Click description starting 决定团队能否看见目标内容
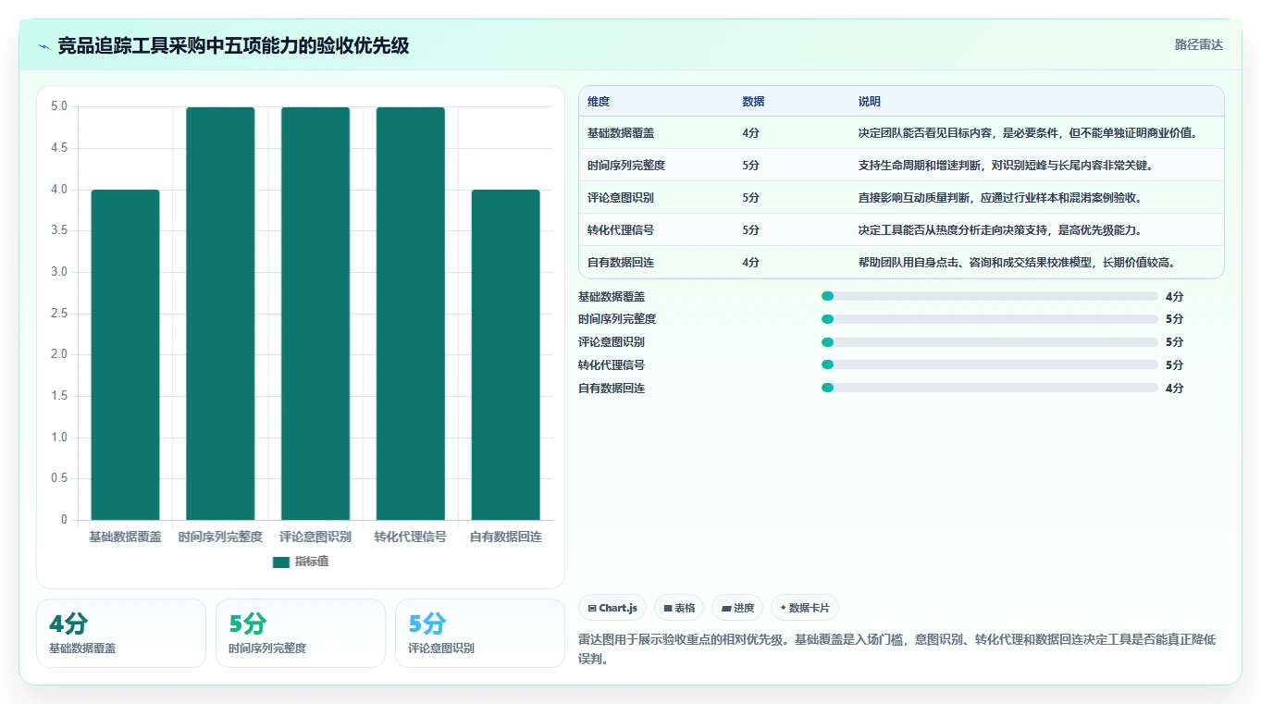 (x=1028, y=133)
